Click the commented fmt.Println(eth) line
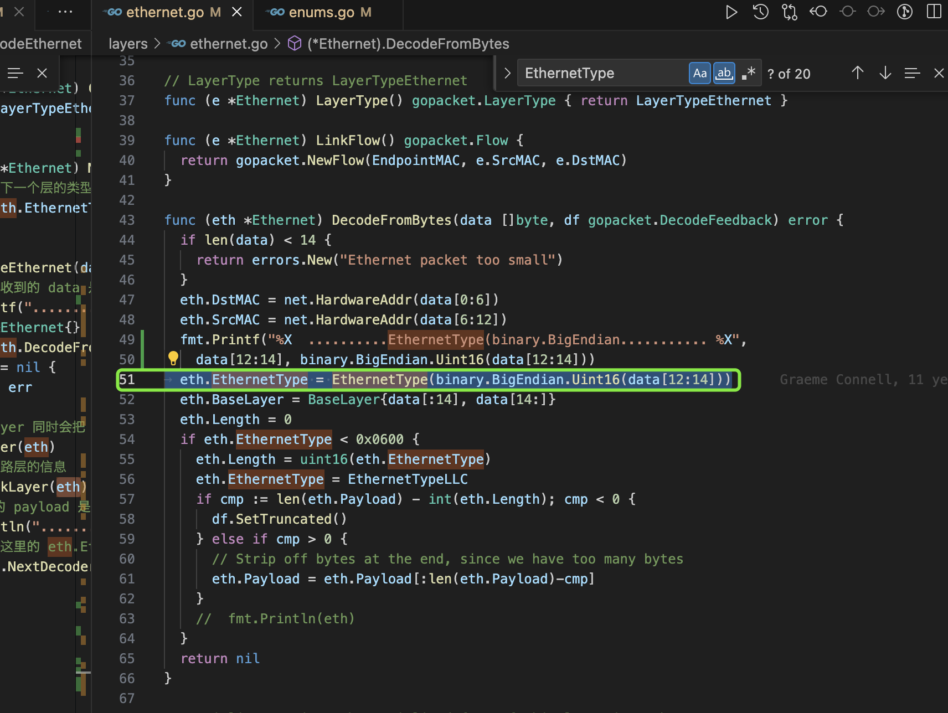This screenshot has width=948, height=713. 275,619
